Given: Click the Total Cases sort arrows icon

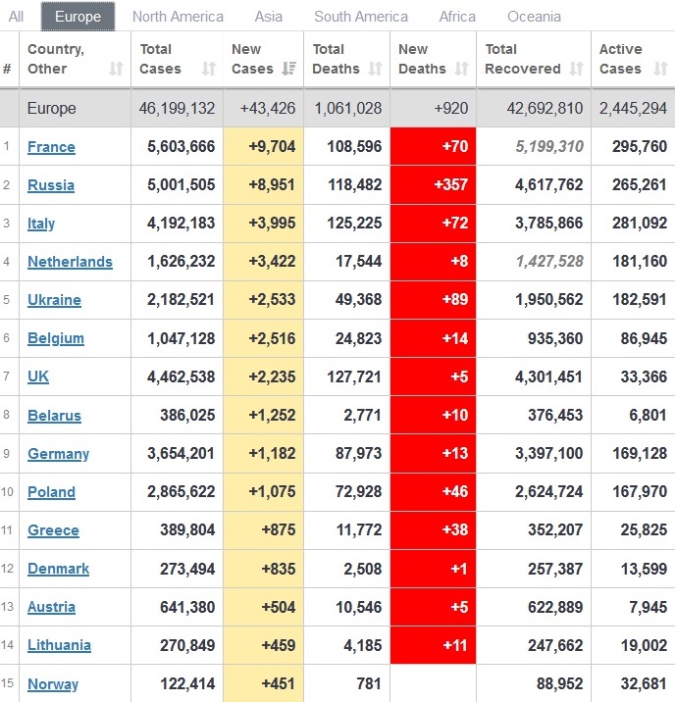Looking at the screenshot, I should tap(208, 69).
